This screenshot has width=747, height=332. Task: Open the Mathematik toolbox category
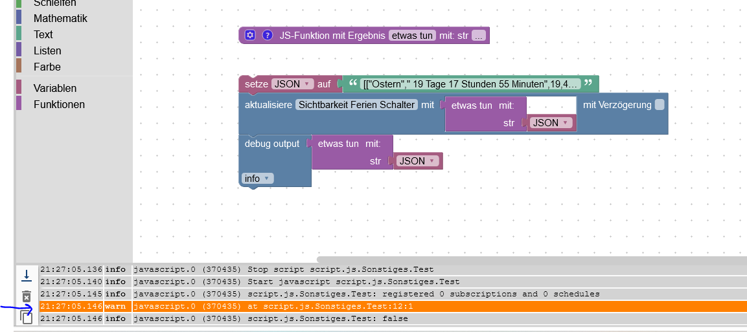(60, 19)
